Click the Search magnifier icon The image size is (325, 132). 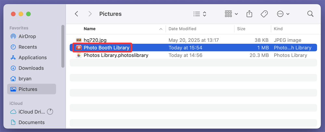click(310, 14)
